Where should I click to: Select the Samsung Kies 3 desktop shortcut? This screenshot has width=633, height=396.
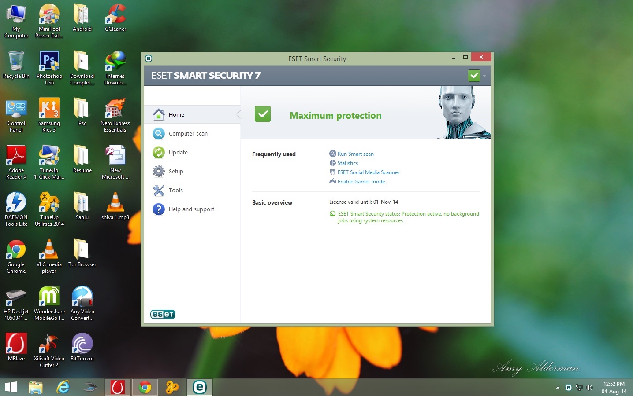pos(49,115)
